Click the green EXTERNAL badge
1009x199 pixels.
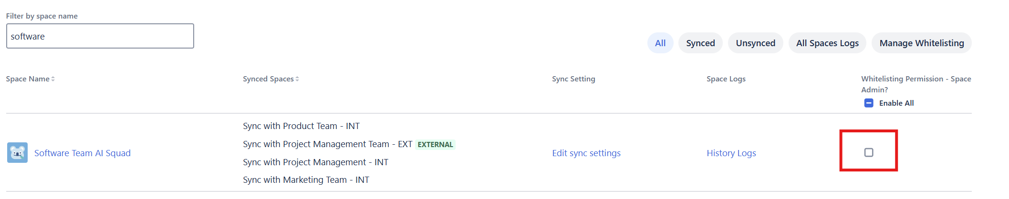tap(435, 145)
